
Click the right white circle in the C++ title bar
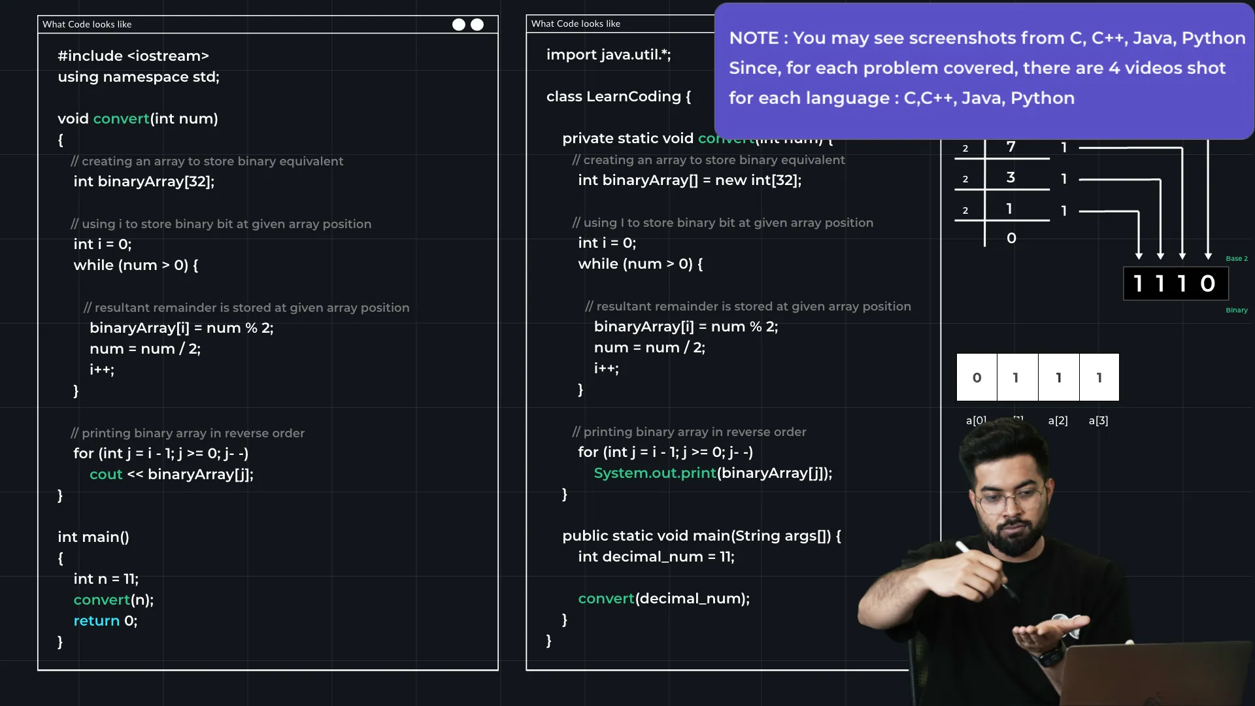tap(477, 24)
